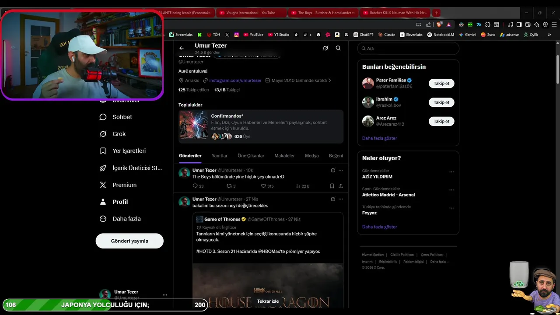The image size is (560, 315).
Task: Click Grok icon on 27 Nis post
Action: point(333,199)
